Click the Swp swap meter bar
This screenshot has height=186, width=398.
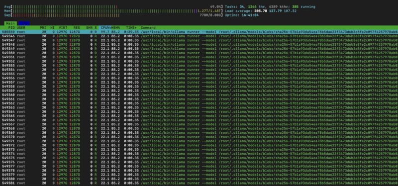tap(113, 15)
